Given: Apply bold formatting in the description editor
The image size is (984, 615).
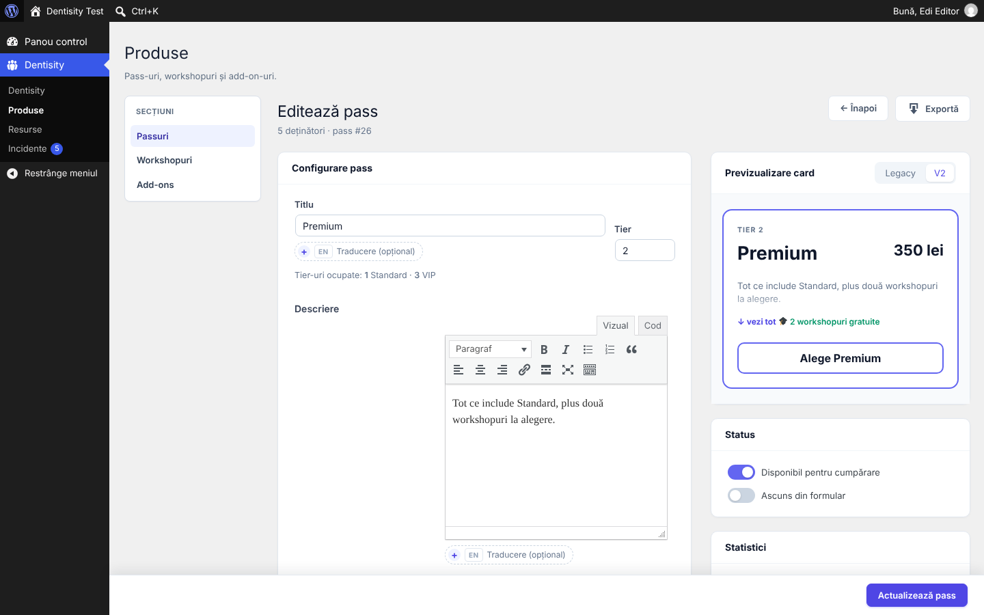Looking at the screenshot, I should tap(544, 349).
